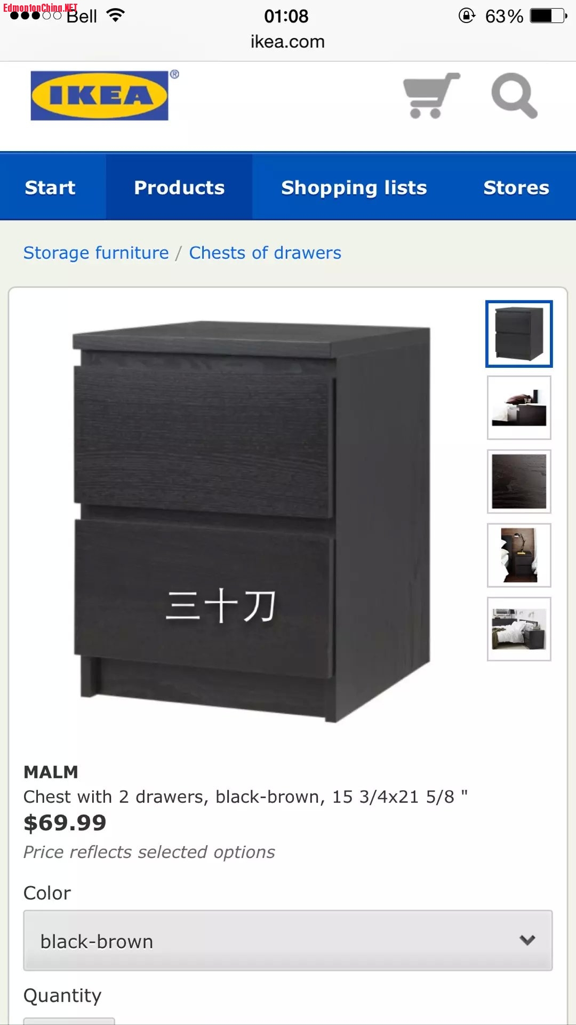Tap the search magnifier icon

coord(514,96)
